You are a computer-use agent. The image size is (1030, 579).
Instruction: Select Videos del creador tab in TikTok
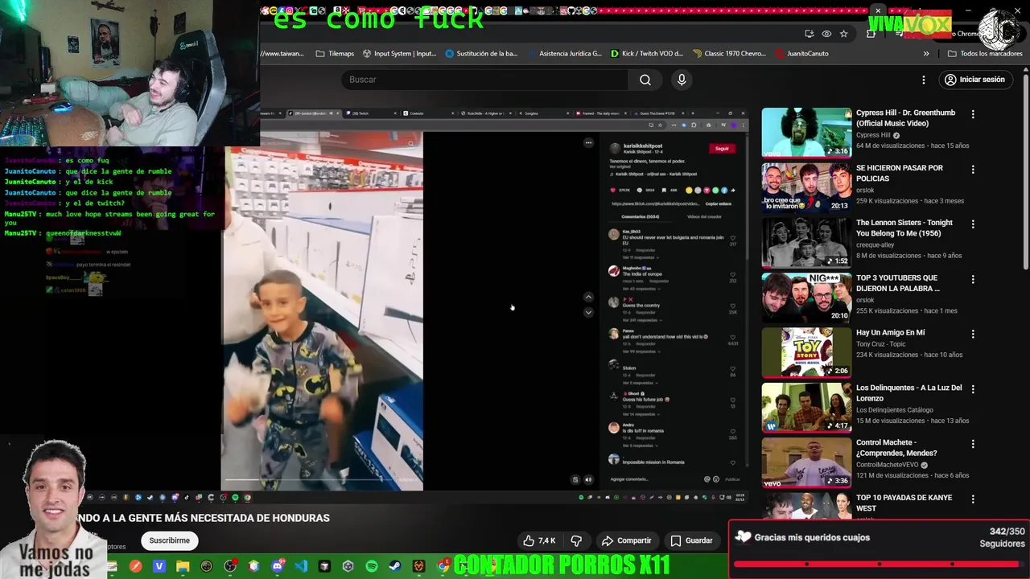pyautogui.click(x=704, y=216)
